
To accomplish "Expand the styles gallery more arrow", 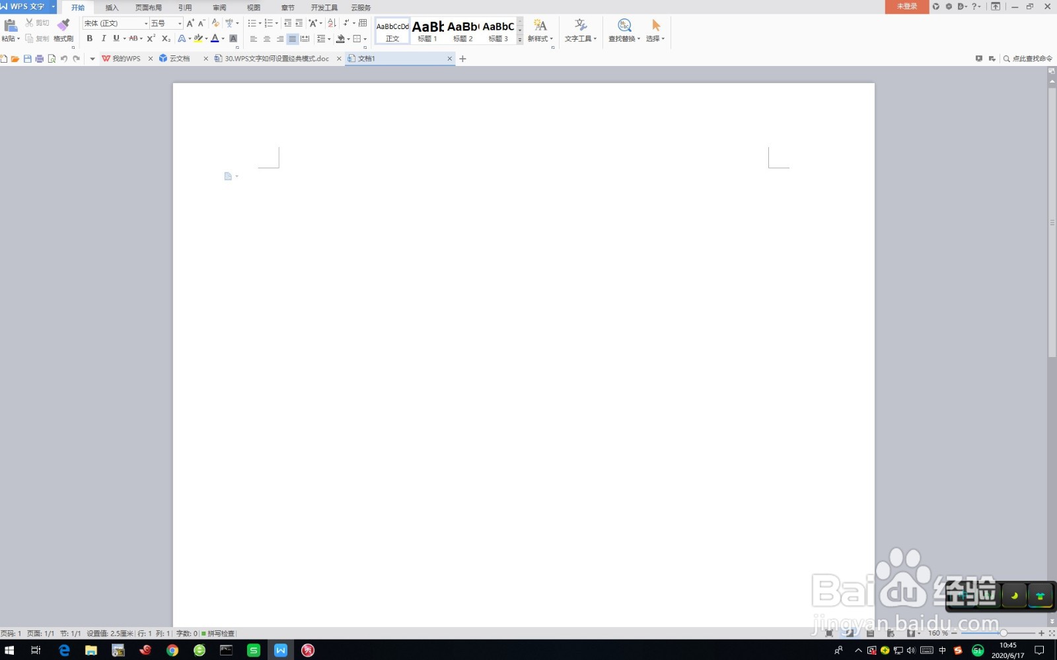I will pos(520,40).
